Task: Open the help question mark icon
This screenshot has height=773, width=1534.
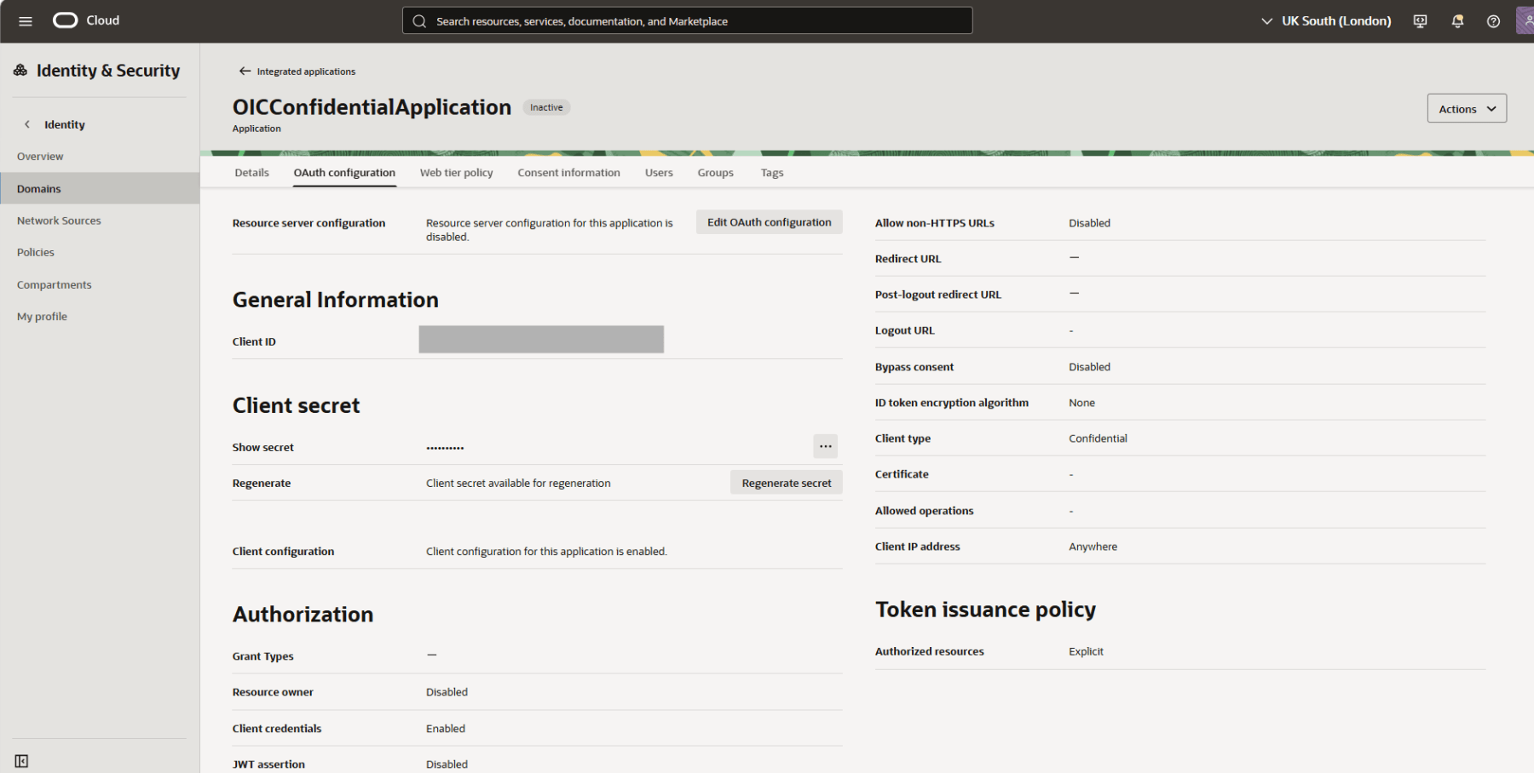Action: tap(1493, 21)
